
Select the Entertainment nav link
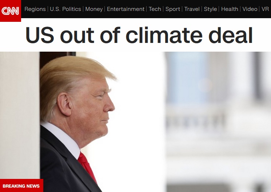(125, 9)
